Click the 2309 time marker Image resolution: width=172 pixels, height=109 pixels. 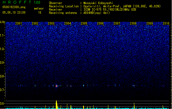(x=150, y=23)
